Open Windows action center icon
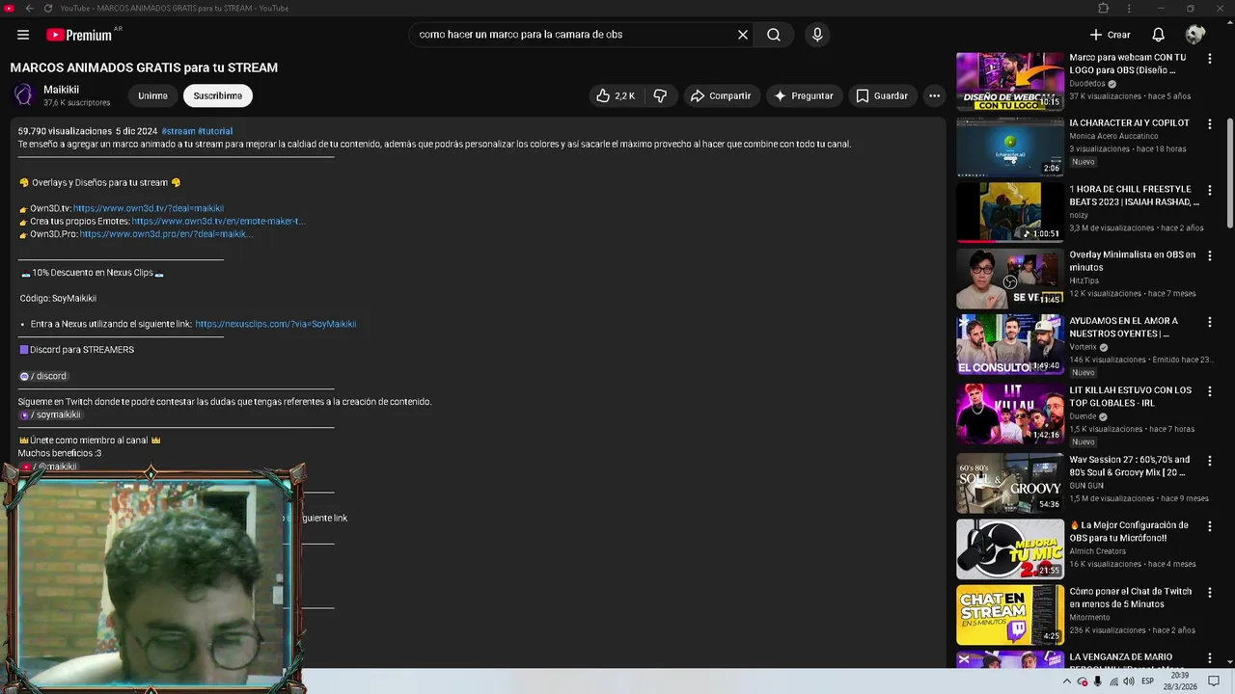The width and height of the screenshot is (1235, 694). pos(1214,681)
